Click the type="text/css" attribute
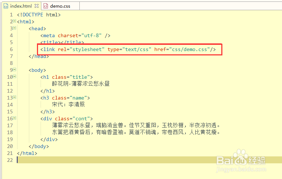 129,49
